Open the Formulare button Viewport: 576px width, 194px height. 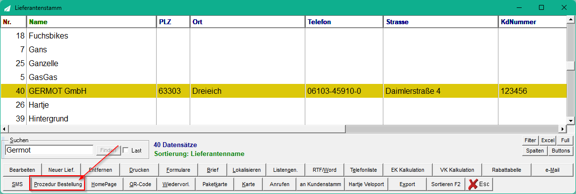(x=178, y=170)
